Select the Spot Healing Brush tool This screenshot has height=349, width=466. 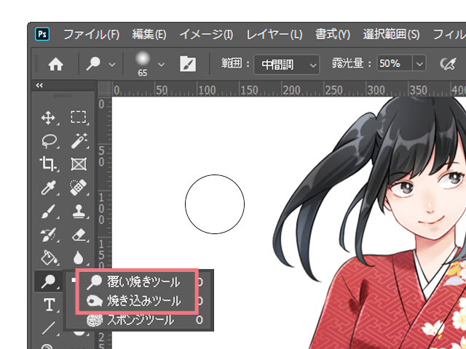[79, 188]
